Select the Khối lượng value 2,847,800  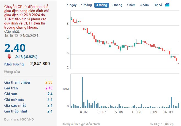tap(40, 64)
